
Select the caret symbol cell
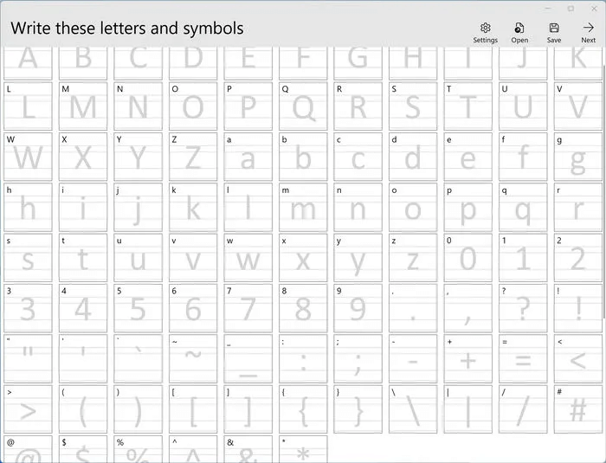click(x=193, y=449)
